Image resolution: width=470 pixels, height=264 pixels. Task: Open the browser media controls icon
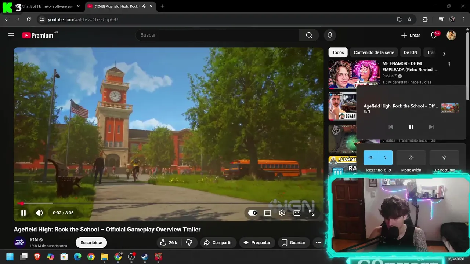click(441, 19)
